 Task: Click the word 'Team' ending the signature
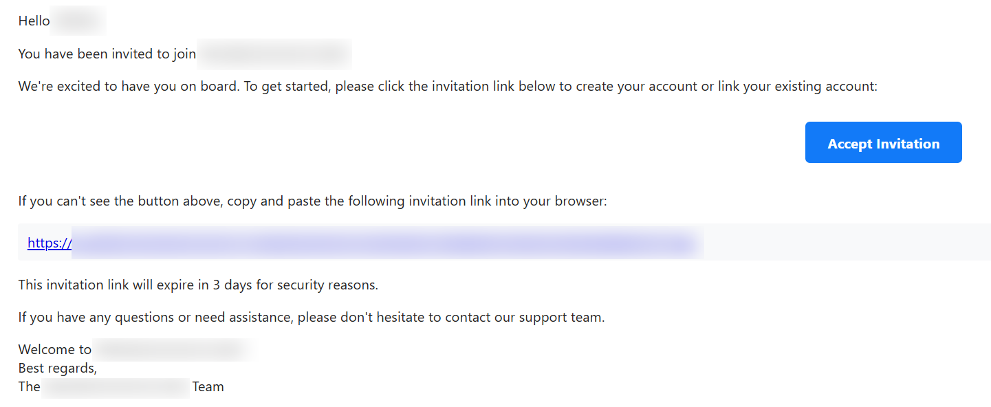tap(208, 386)
